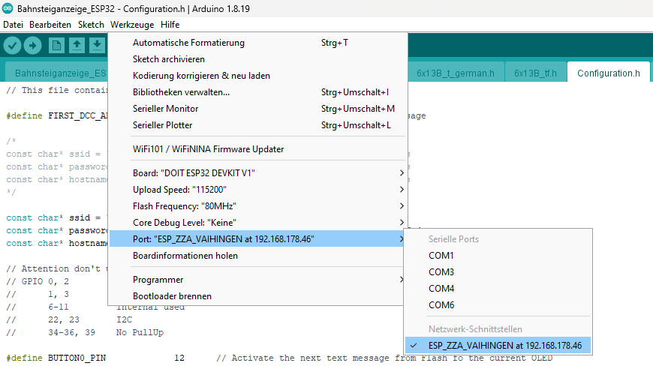Run Automatische Formatierung
This screenshot has height=366, width=653.
click(188, 43)
